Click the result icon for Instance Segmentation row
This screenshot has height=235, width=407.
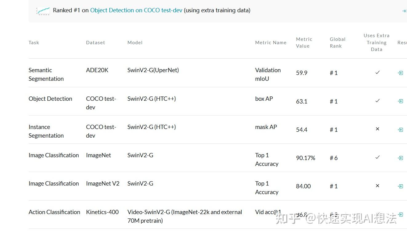click(400, 129)
